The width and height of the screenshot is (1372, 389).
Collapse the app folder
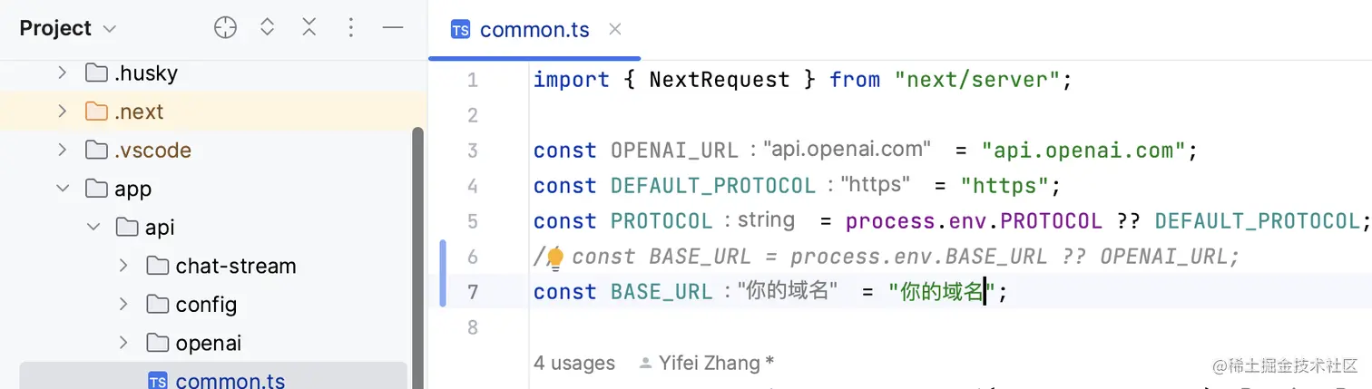click(x=62, y=189)
